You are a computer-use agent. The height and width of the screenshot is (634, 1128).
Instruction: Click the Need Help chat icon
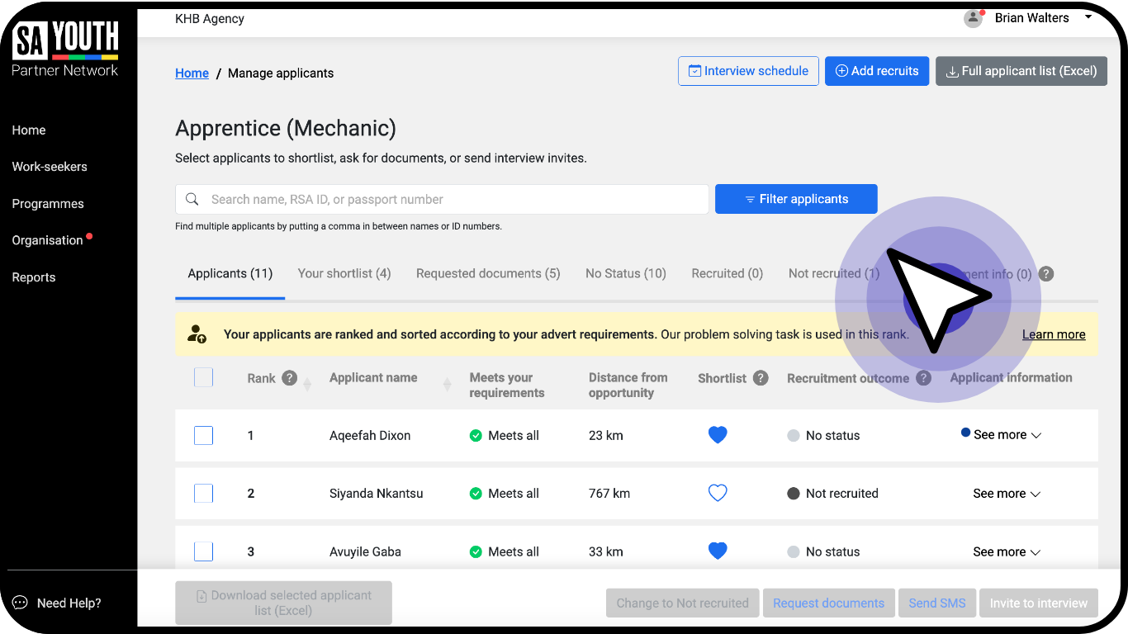tap(20, 603)
